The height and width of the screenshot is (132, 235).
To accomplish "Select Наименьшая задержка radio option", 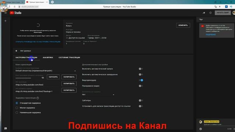I will click(17, 113).
